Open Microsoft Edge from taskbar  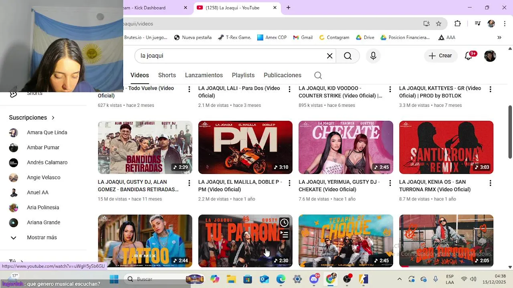[281, 279]
